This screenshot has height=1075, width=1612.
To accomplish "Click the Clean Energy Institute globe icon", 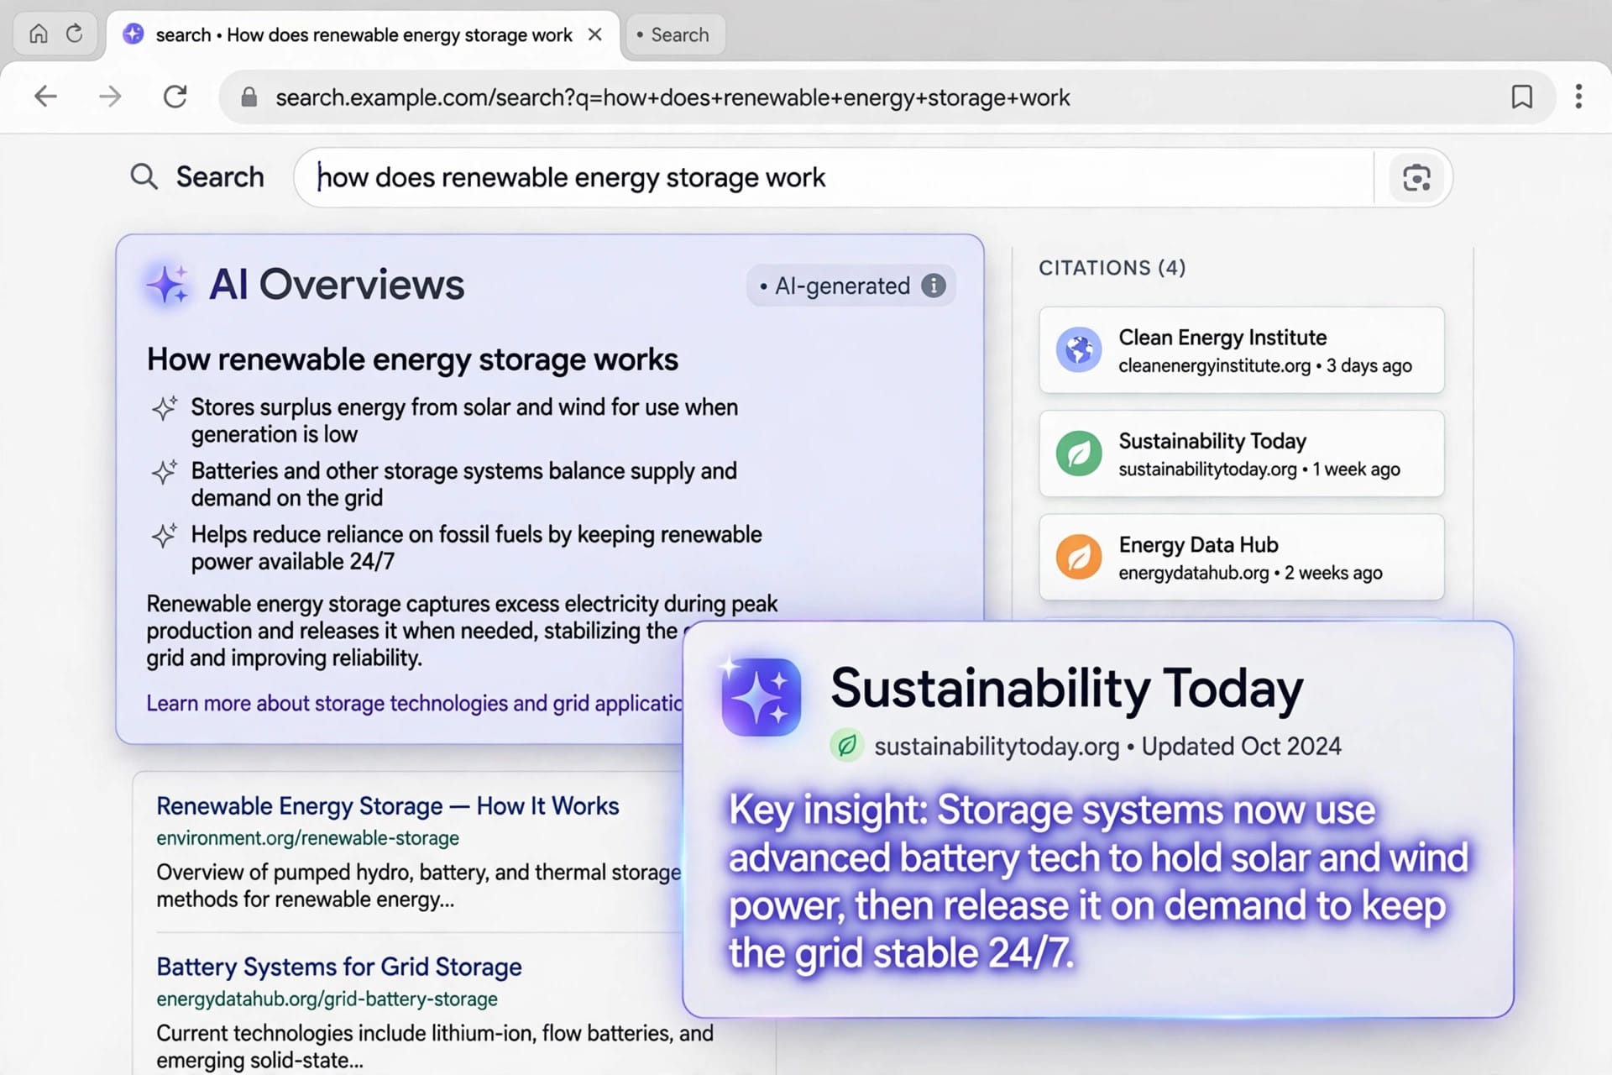I will point(1078,349).
